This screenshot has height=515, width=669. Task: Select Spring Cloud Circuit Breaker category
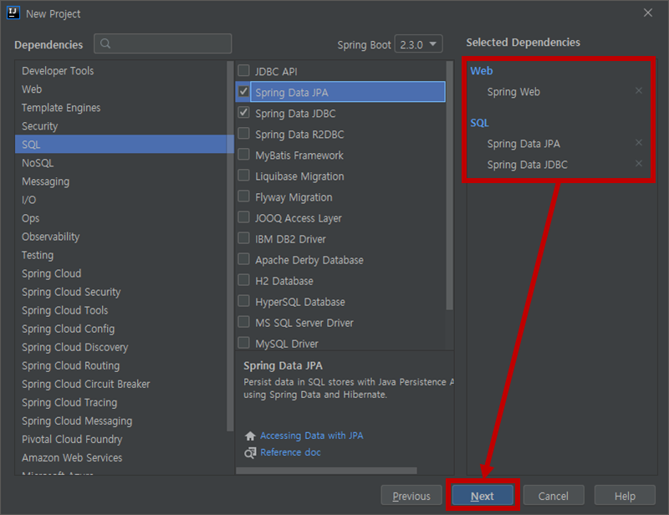coord(121,384)
